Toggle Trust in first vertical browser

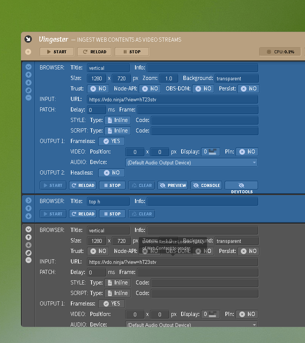(x=98, y=89)
